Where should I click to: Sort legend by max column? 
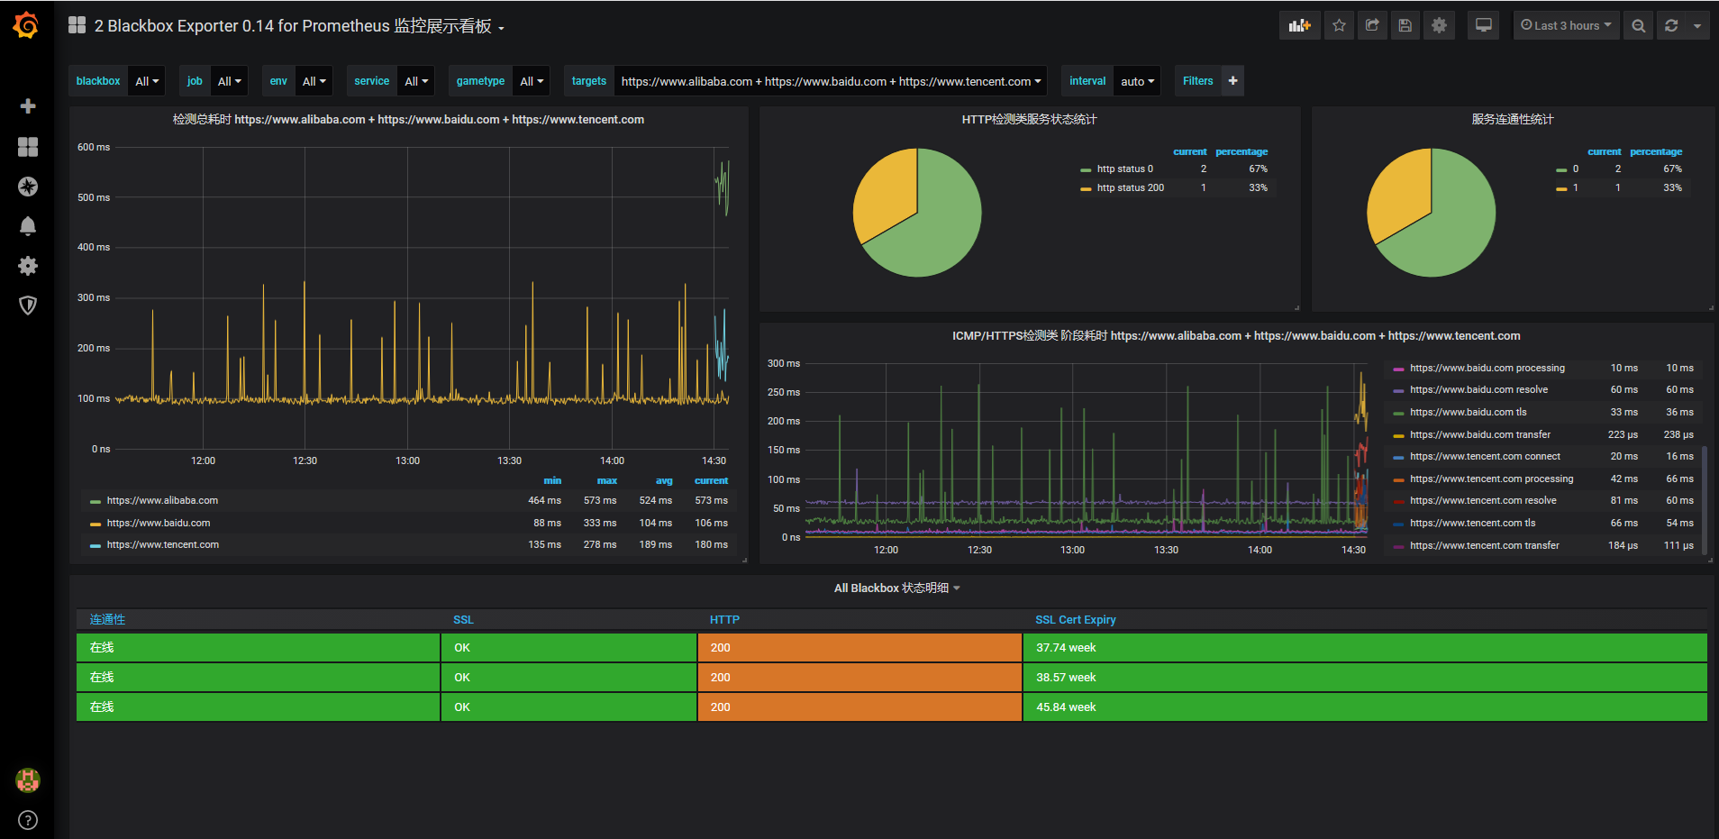(606, 480)
